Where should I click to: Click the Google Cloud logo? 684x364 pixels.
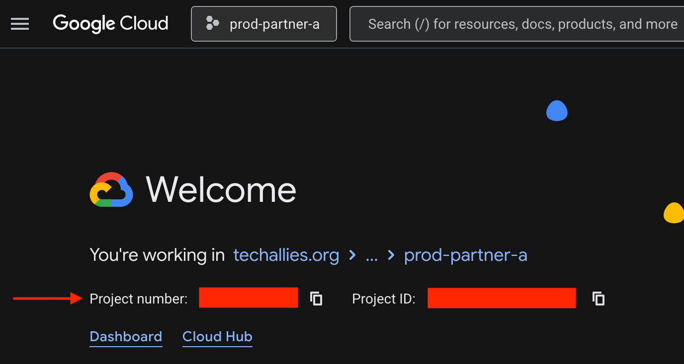110,24
